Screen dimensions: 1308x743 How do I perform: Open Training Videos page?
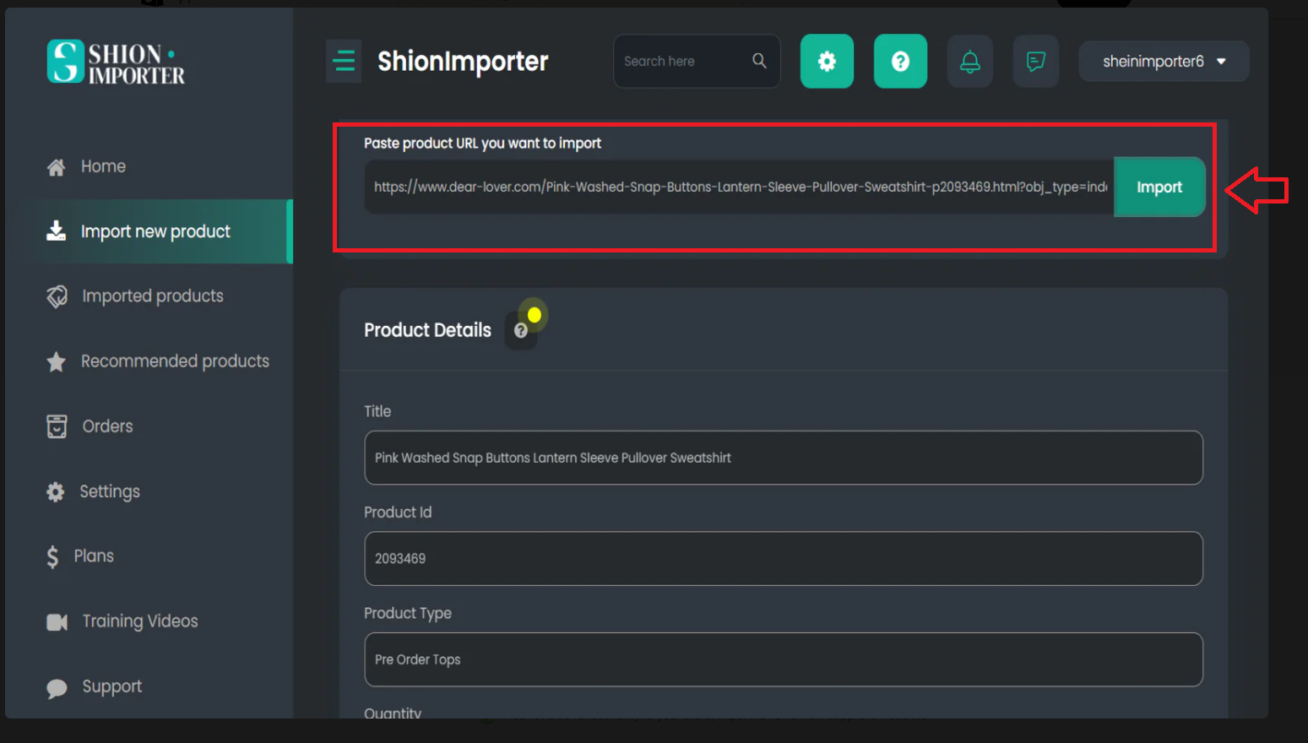[140, 621]
